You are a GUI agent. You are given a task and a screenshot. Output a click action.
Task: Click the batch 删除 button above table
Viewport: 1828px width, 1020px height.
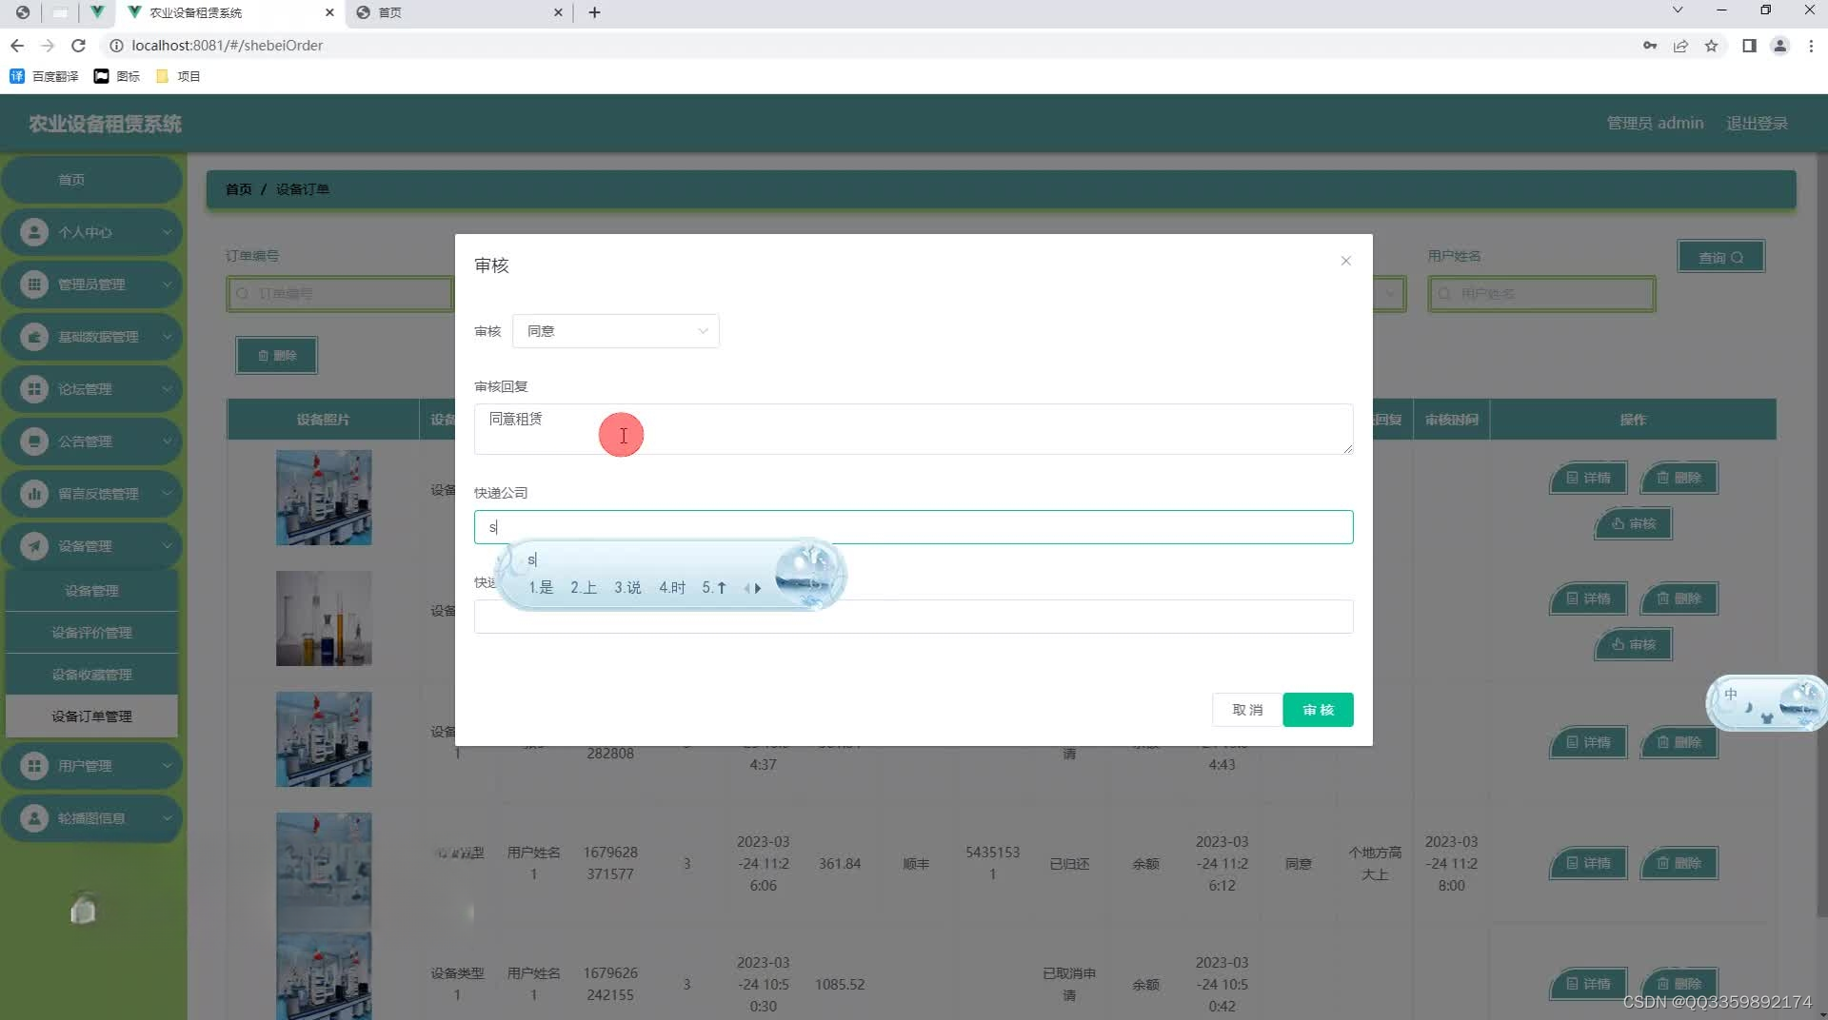276,356
